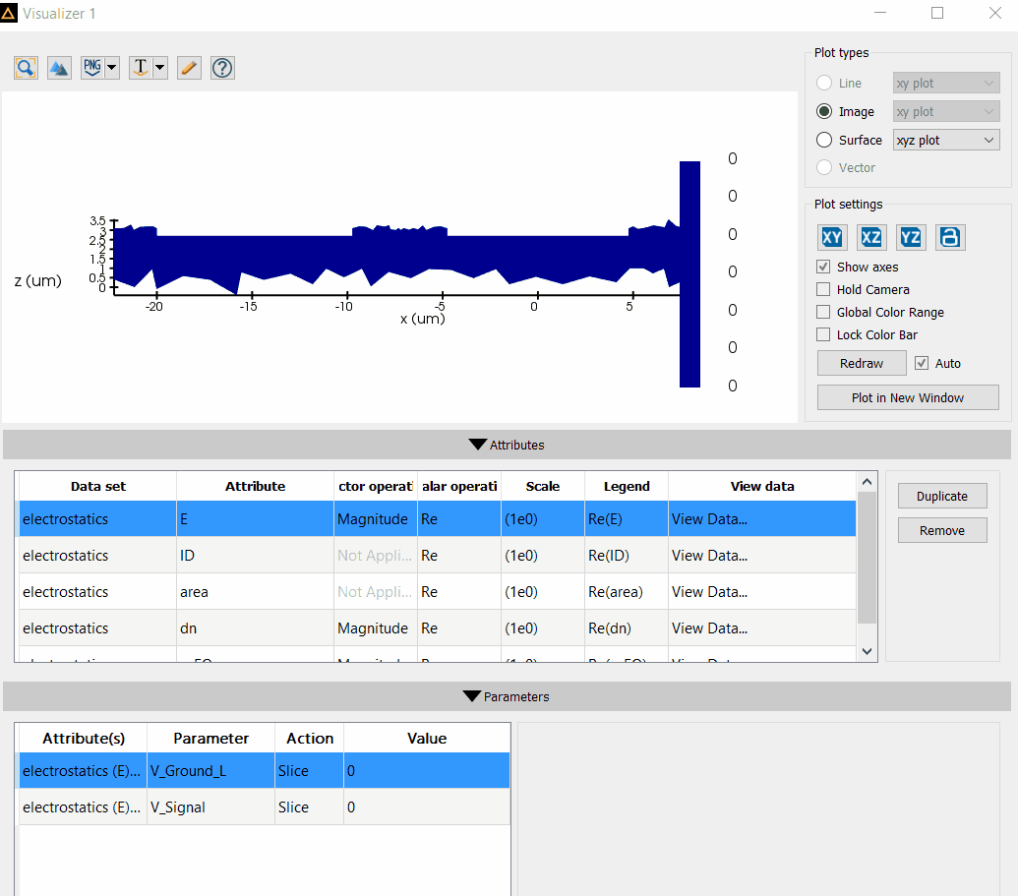Screen dimensions: 1018x896
Task: Set the XY plane view
Action: coord(832,238)
